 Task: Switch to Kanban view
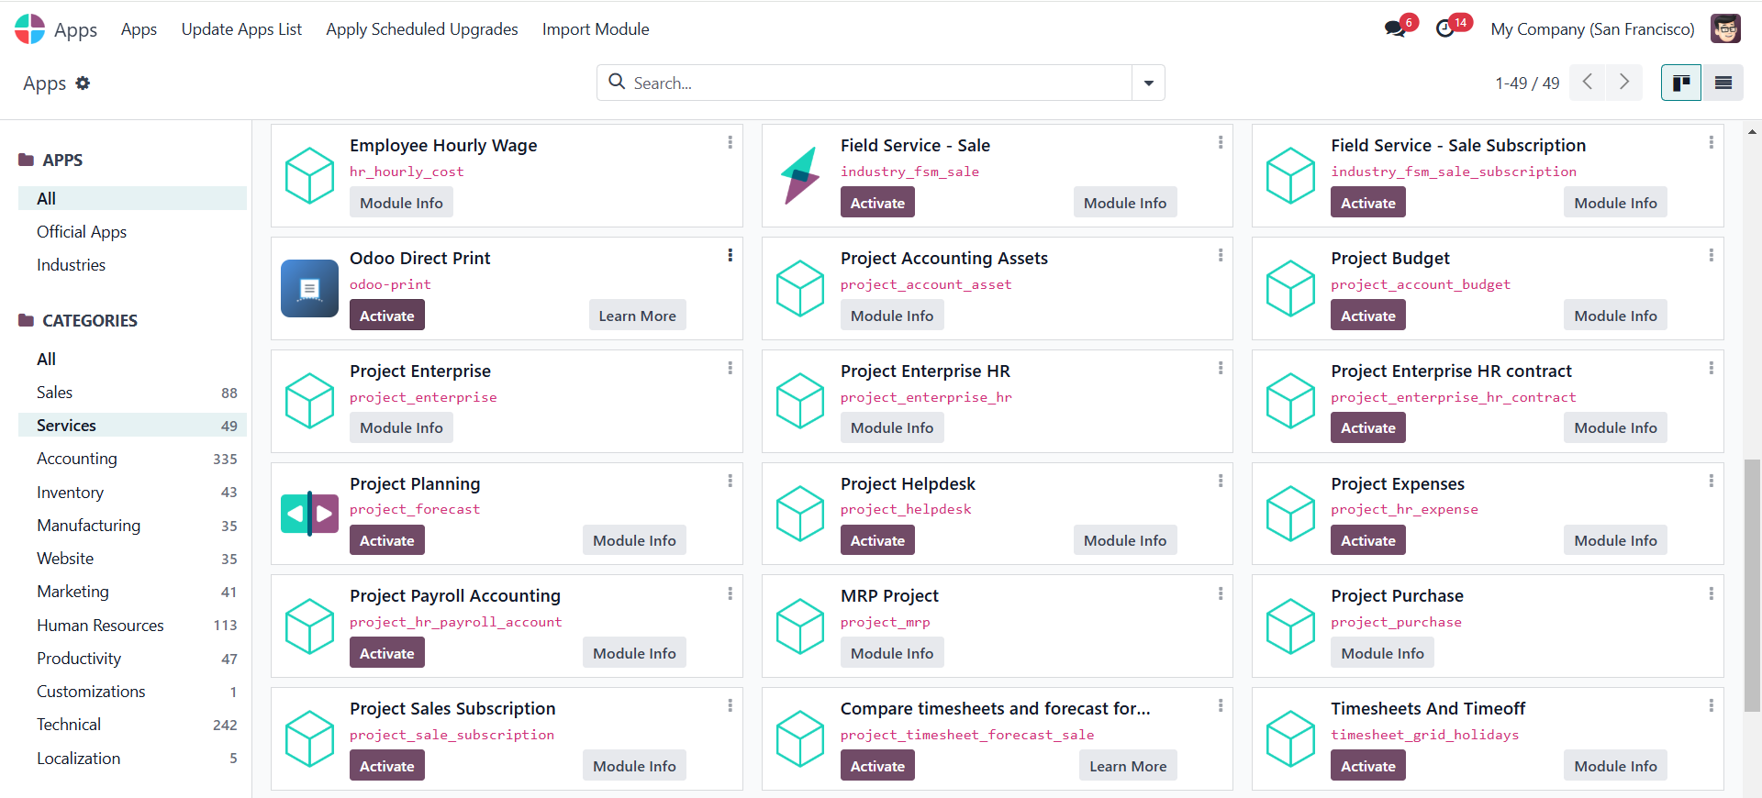(1680, 83)
